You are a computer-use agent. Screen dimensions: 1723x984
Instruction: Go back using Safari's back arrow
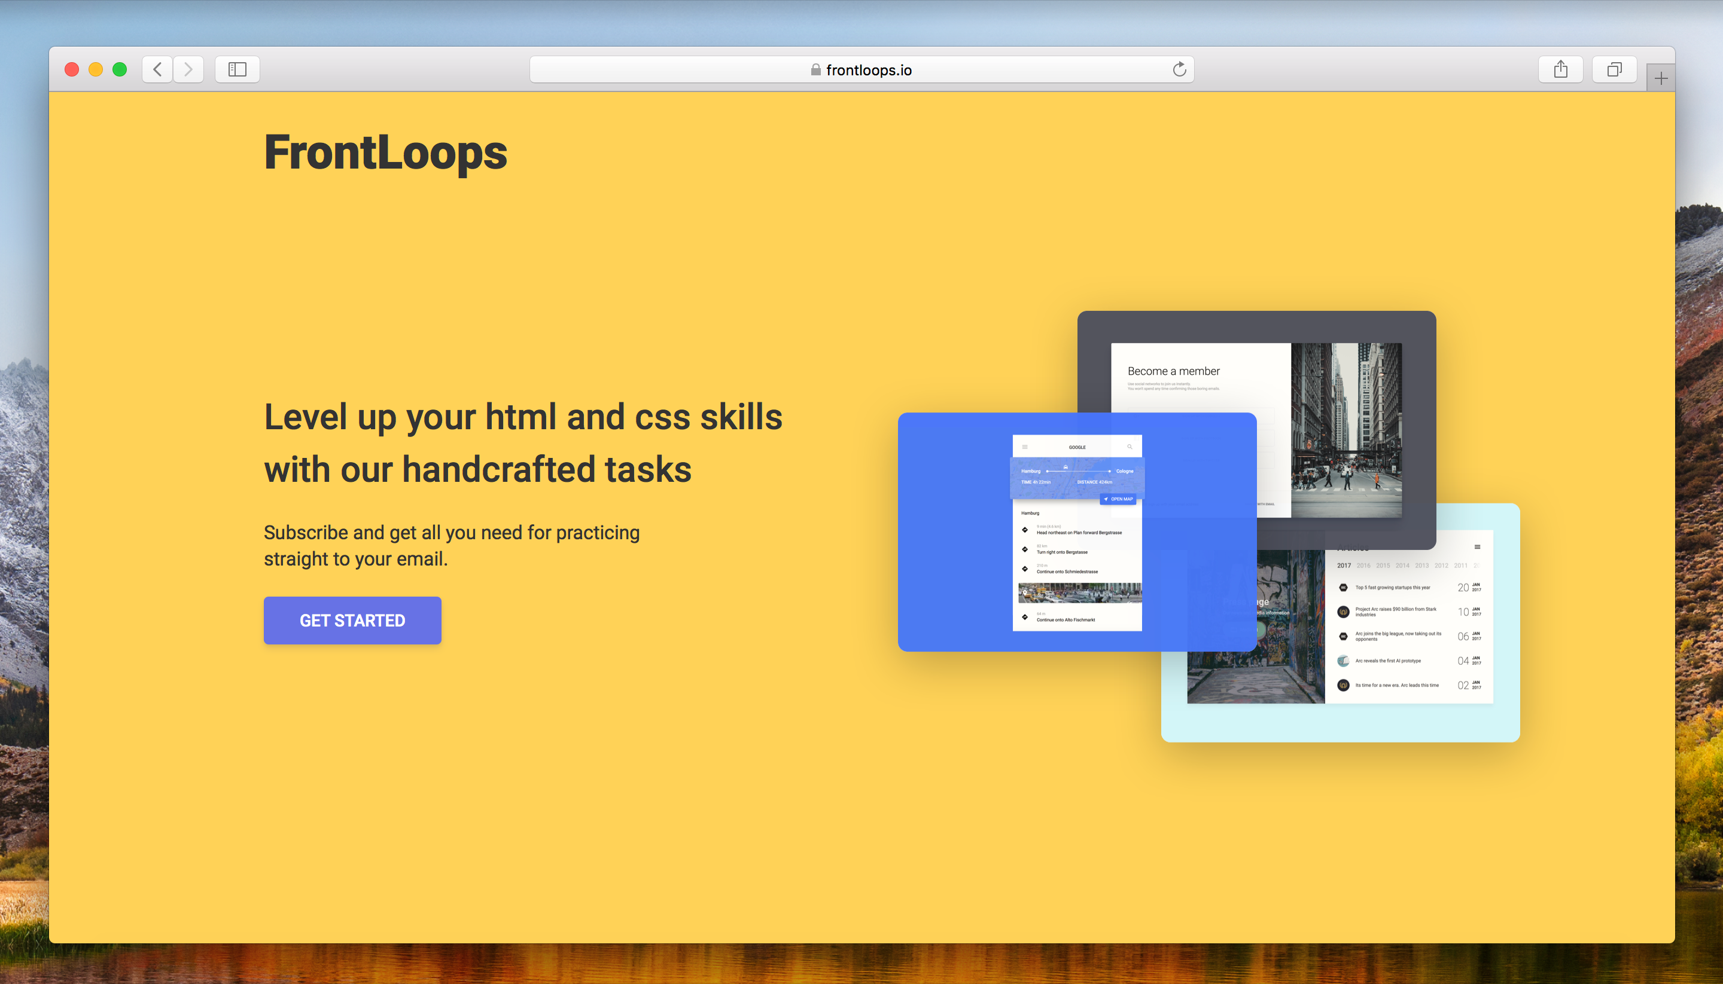point(157,69)
